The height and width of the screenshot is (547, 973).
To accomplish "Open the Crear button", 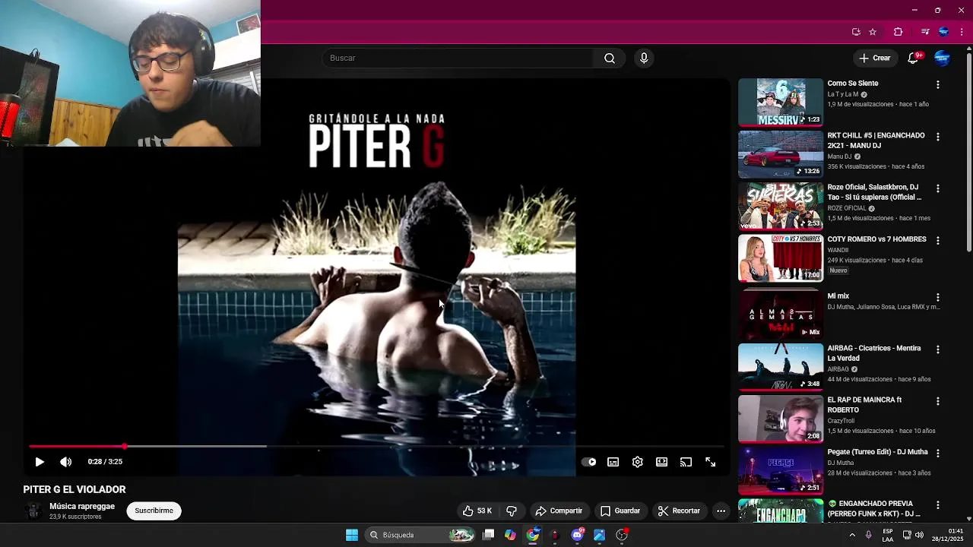I will coord(874,58).
